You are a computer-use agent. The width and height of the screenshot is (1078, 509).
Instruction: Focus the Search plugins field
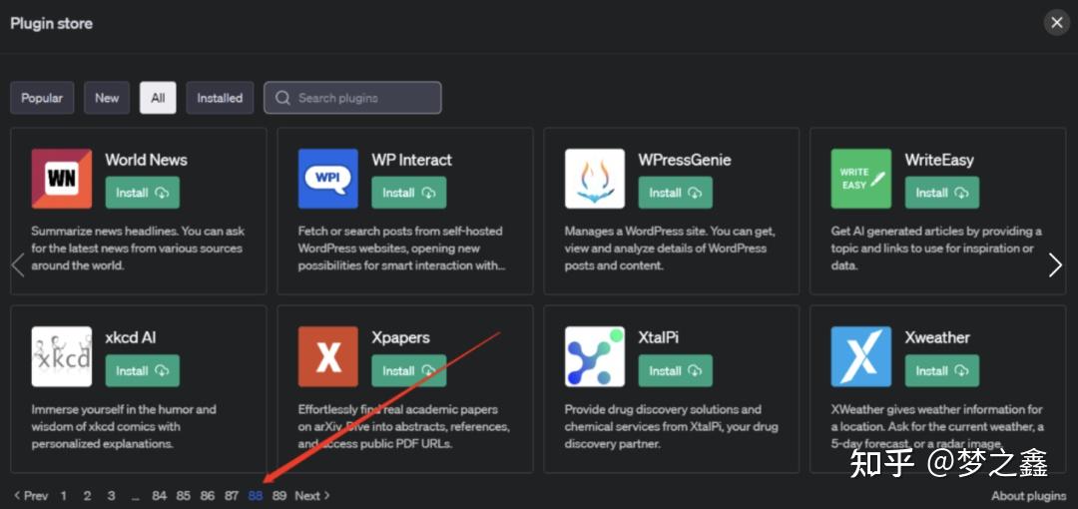352,98
